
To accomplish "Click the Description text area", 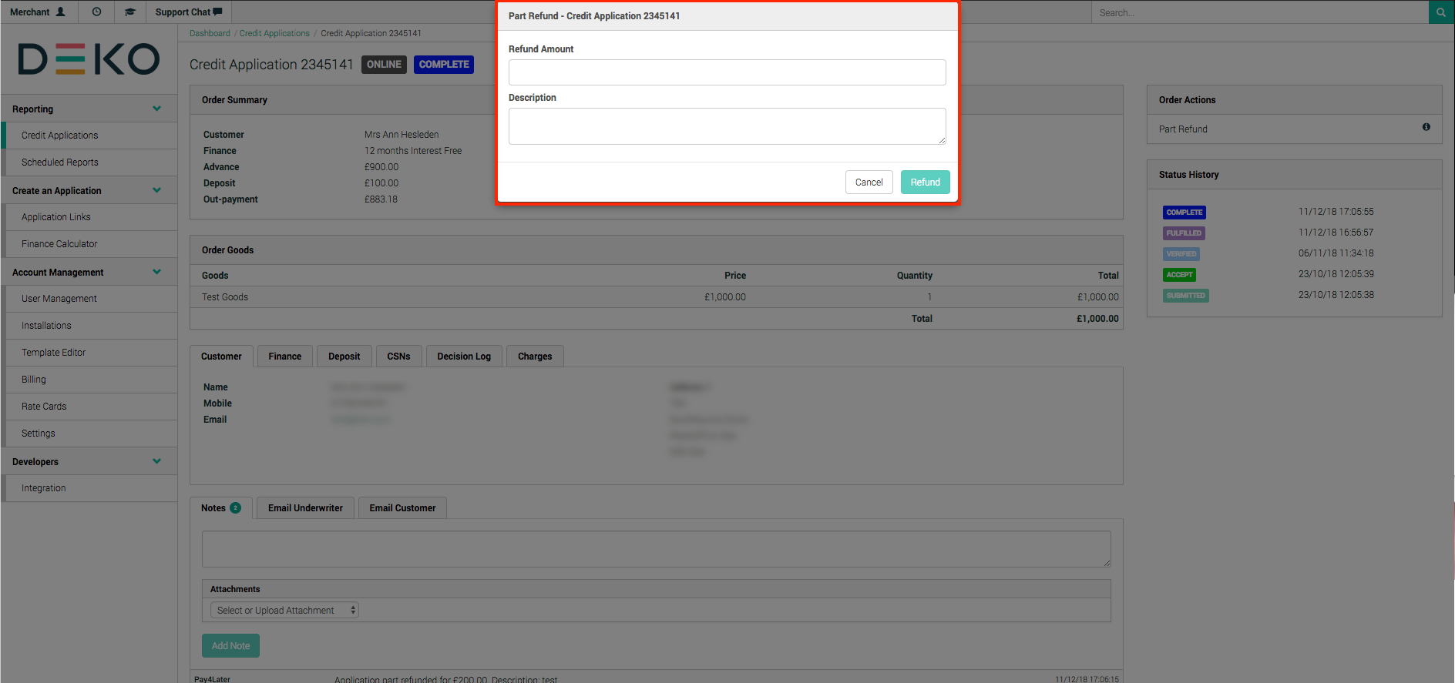I will [x=727, y=126].
